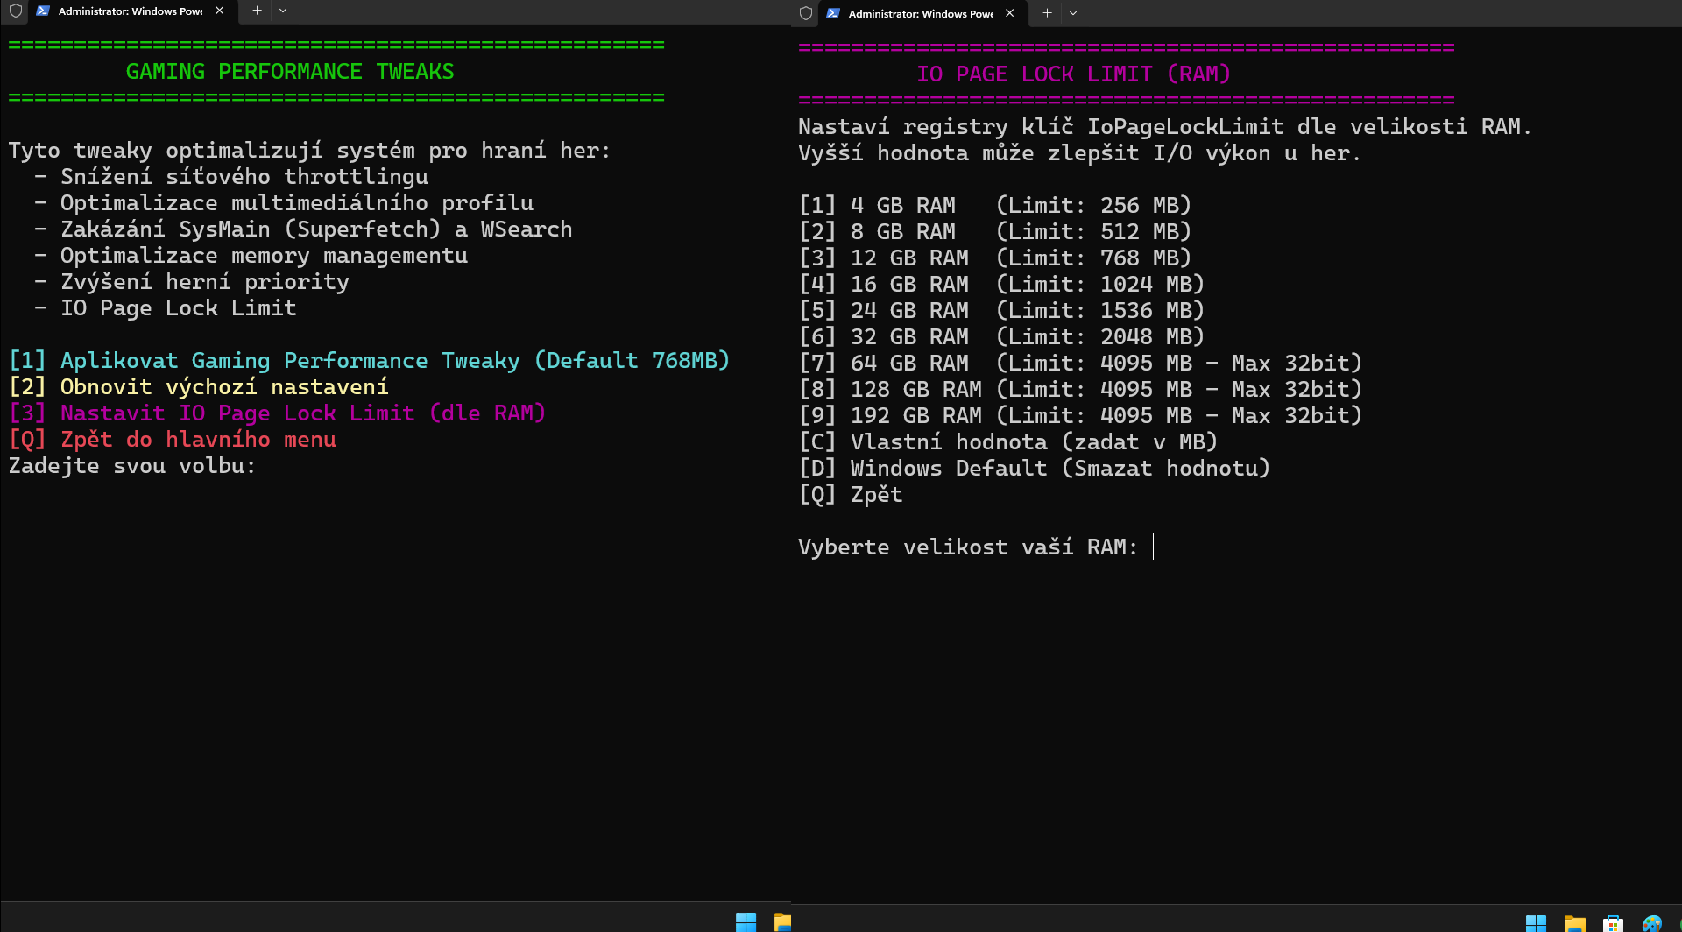Screen dimensions: 1682x932
Task: Click the 'Zadejte svou volbu:' prompt line
Action: pyautogui.click(x=131, y=466)
